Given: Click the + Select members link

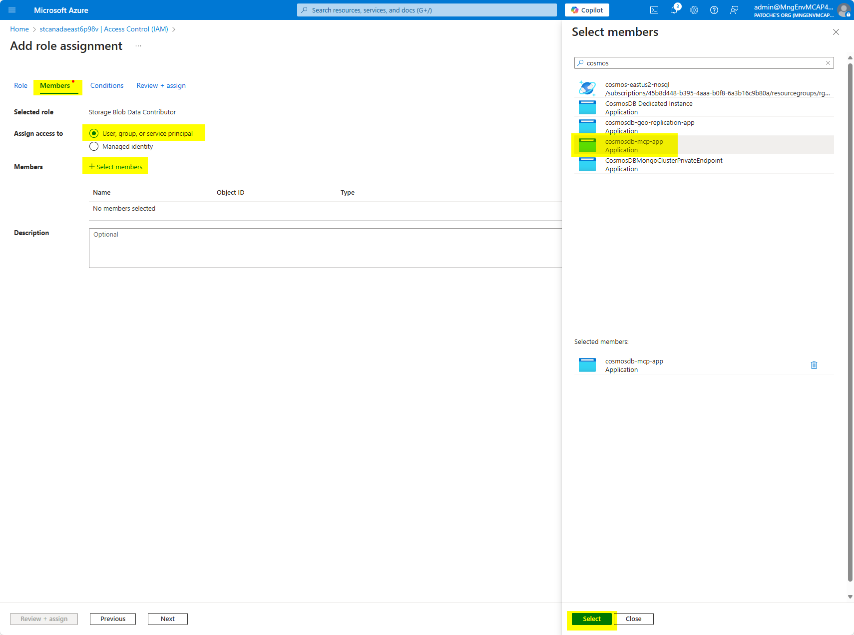Looking at the screenshot, I should (115, 167).
